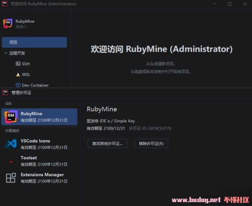Click the RubyMine 2026.1 version text
Screen dimensions: 252x206
coord(21,27)
